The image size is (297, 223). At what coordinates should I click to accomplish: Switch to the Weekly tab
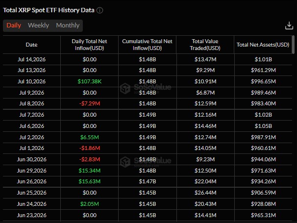(38, 25)
